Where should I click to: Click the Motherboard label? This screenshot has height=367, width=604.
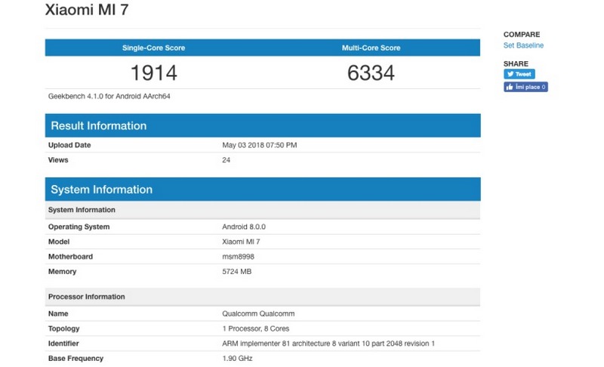(x=70, y=257)
